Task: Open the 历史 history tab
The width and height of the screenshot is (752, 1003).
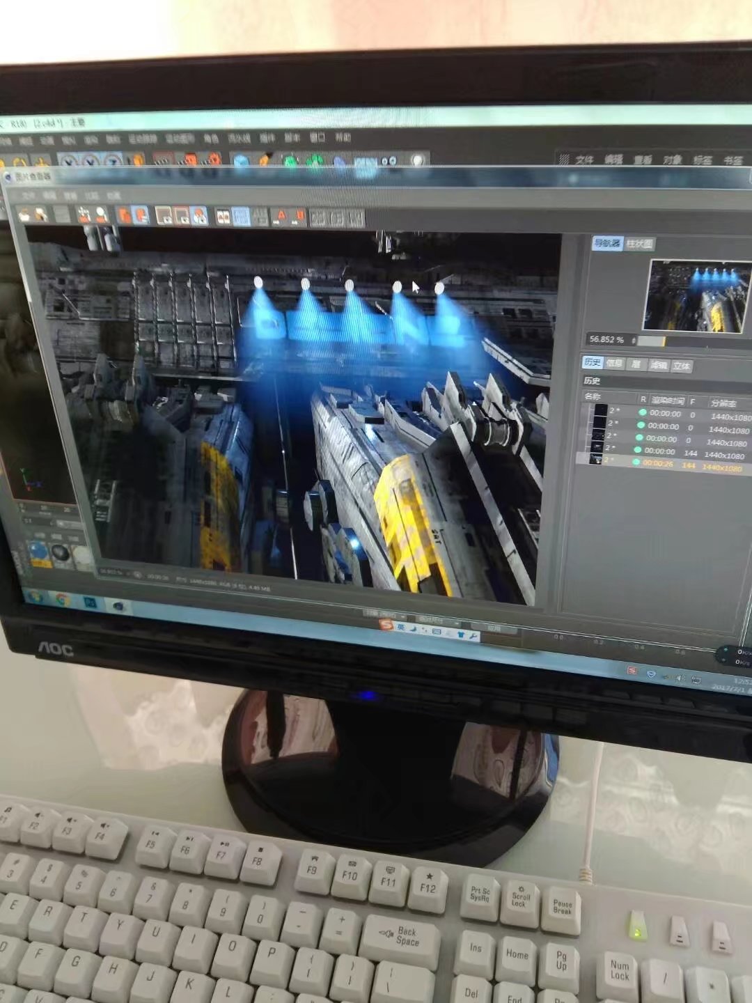Action: [x=592, y=362]
